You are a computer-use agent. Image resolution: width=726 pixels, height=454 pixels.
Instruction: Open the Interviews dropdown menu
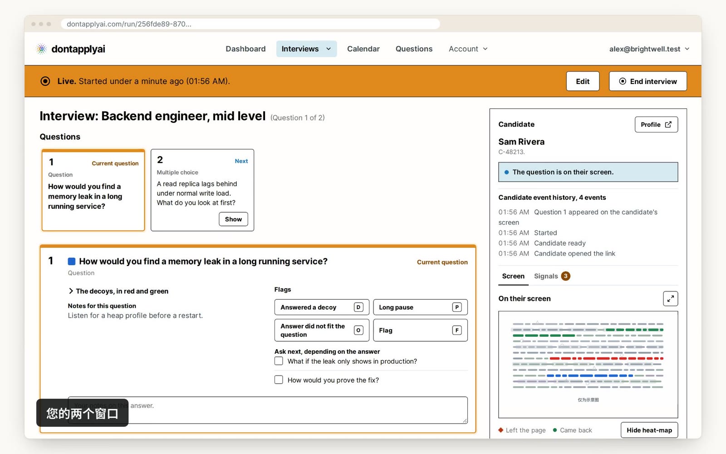[306, 49]
